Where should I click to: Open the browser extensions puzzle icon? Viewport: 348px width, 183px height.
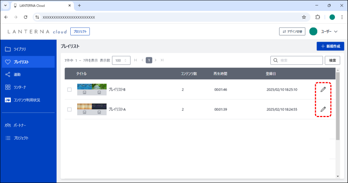coord(318,17)
